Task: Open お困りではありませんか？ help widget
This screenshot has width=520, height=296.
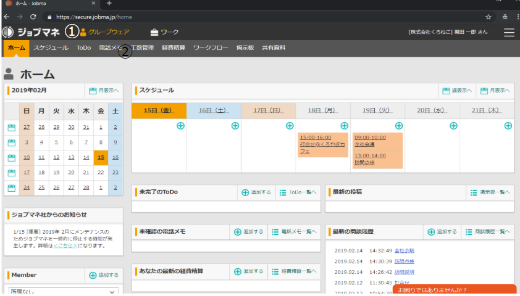Action: [455, 290]
